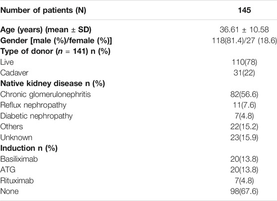This screenshot has width=277, height=201.
Task: Click the None induction value 98(67.6)
Action: pyautogui.click(x=244, y=191)
